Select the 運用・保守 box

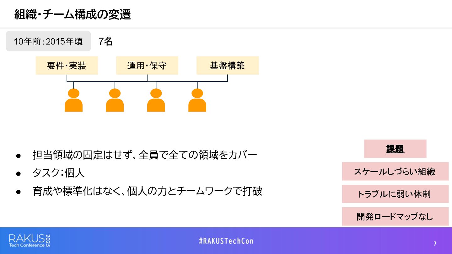pyautogui.click(x=147, y=66)
